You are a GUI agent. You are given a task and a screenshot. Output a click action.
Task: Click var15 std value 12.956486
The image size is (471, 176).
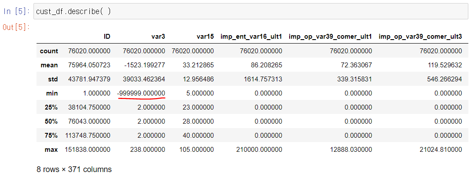coord(198,79)
